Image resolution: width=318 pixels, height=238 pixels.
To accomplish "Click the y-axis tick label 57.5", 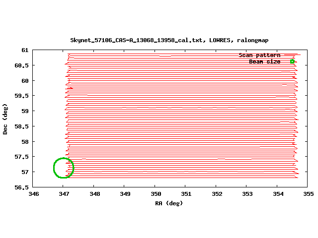I will pos(21,157).
